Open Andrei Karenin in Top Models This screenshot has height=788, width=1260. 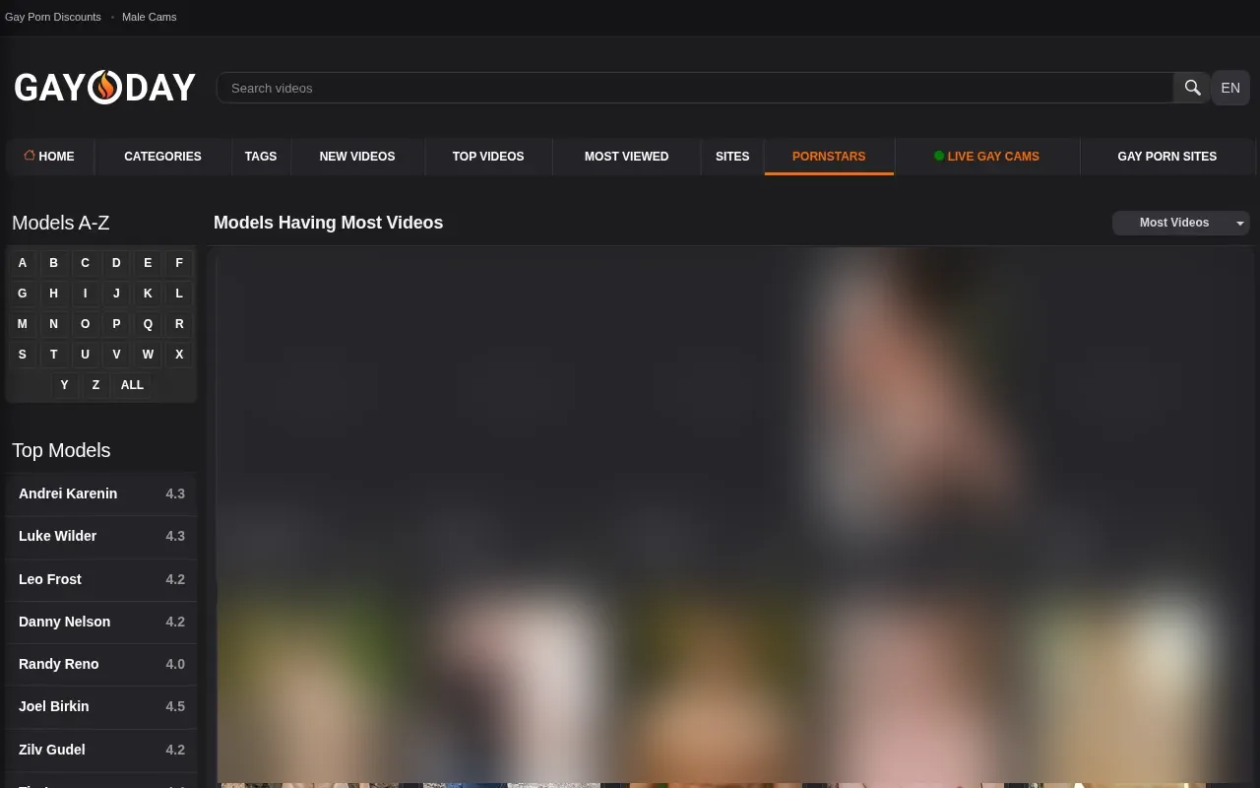click(x=101, y=493)
